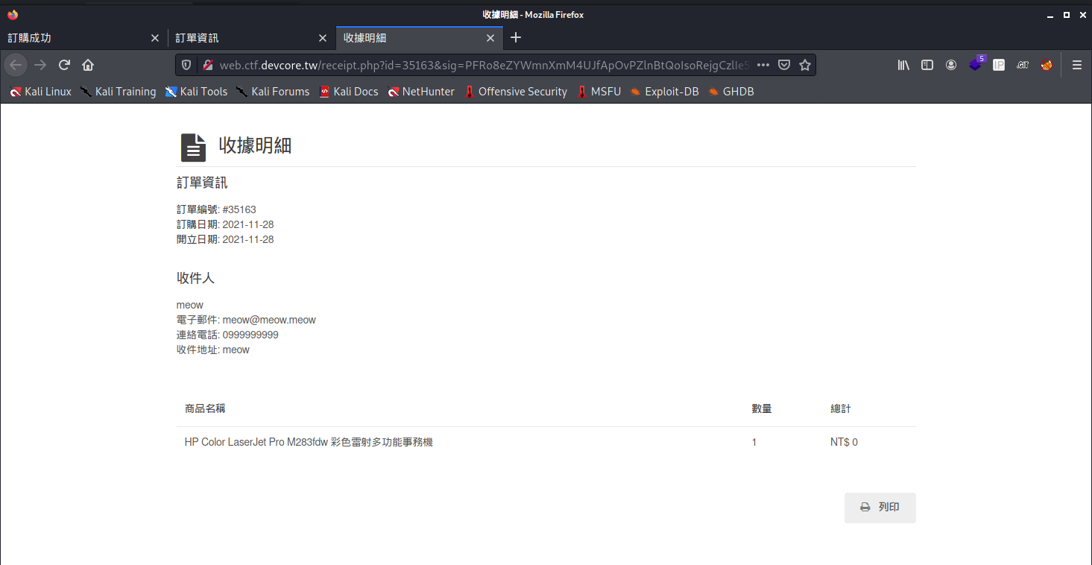Screen dimensions: 1092x565
Task: Open the page actions ellipsis menu
Action: point(763,65)
